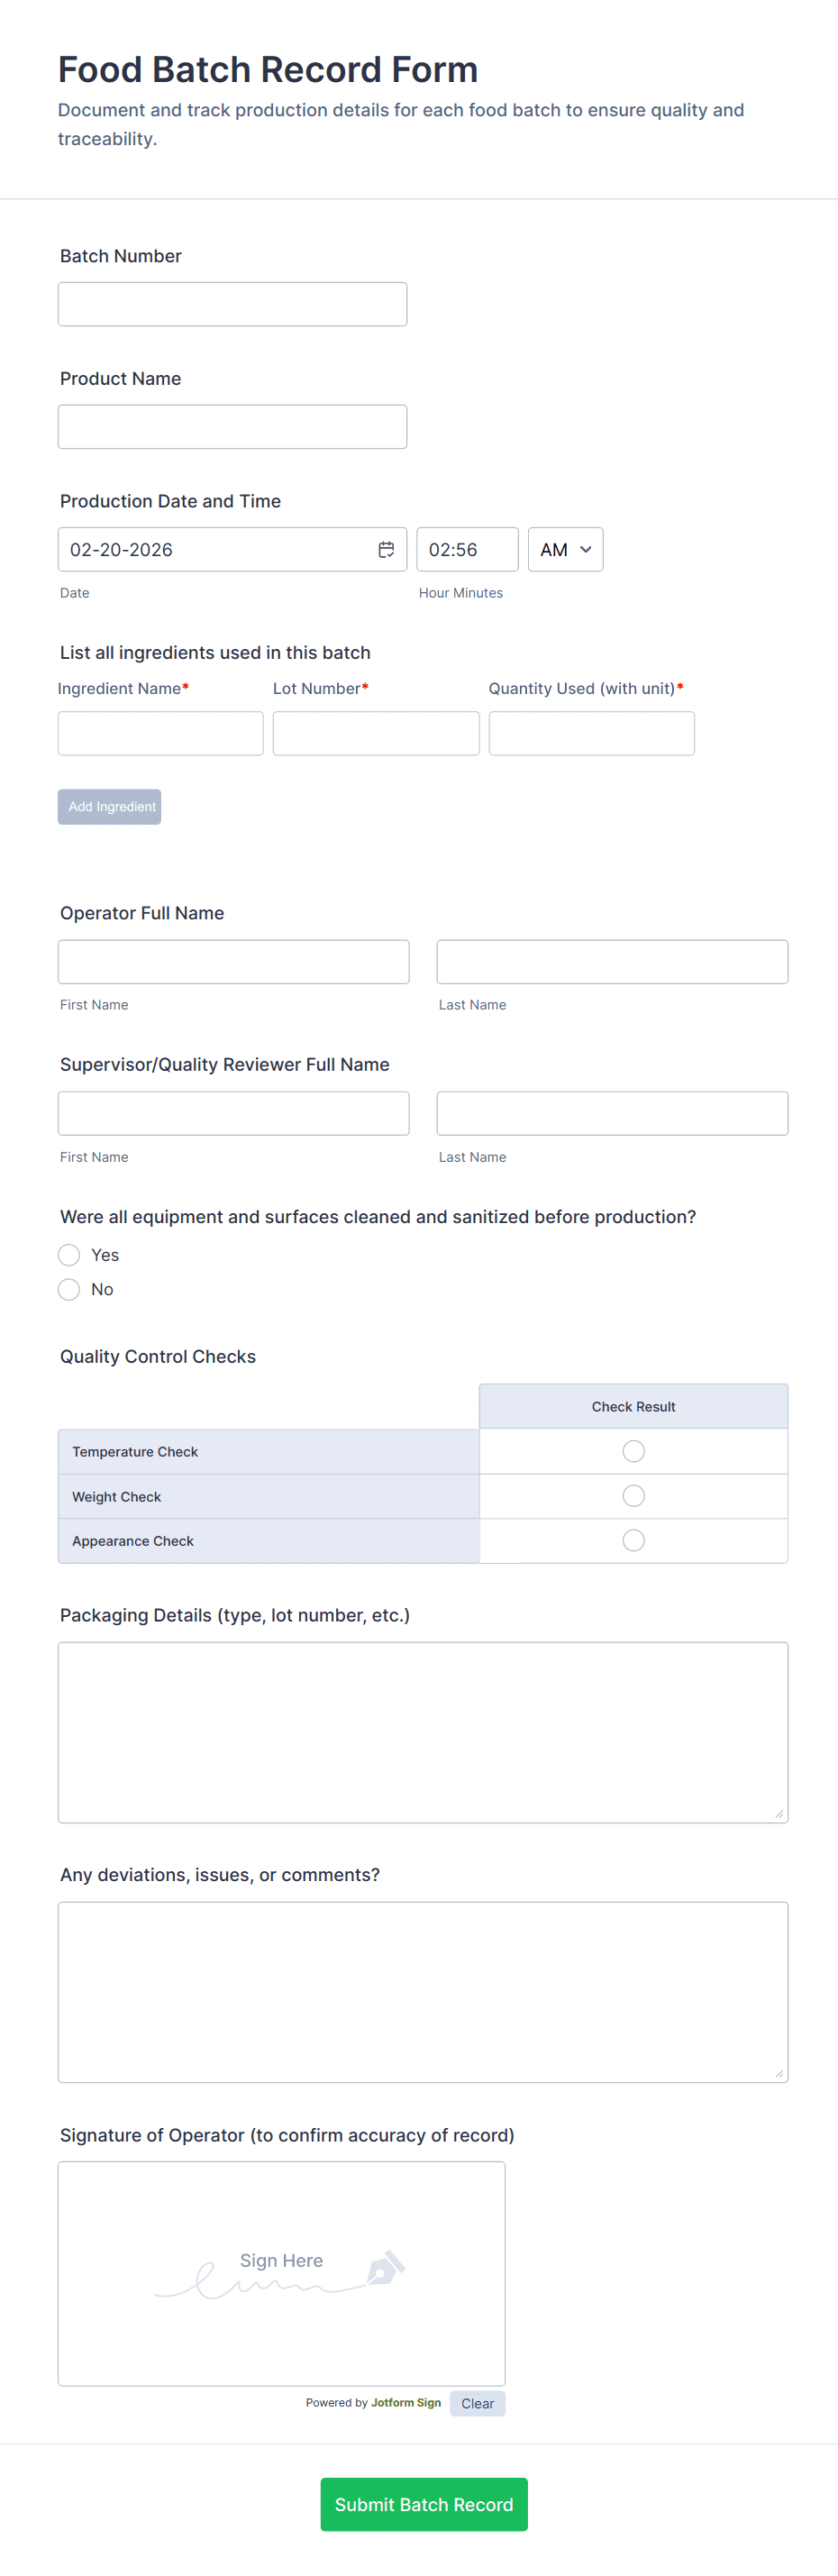Open the AM/PM dropdown
838x2576 pixels.
(x=565, y=550)
